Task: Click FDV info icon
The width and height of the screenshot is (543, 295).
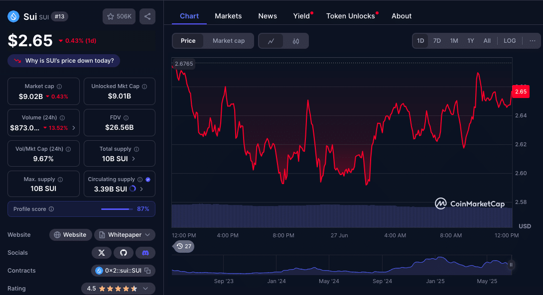Action: click(x=126, y=117)
